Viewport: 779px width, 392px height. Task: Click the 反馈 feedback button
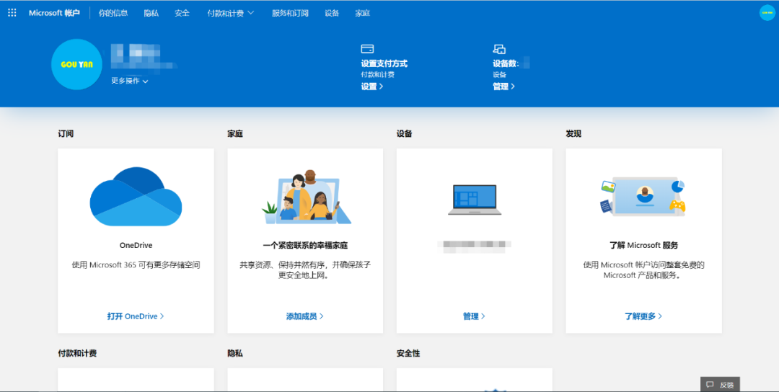click(x=720, y=385)
